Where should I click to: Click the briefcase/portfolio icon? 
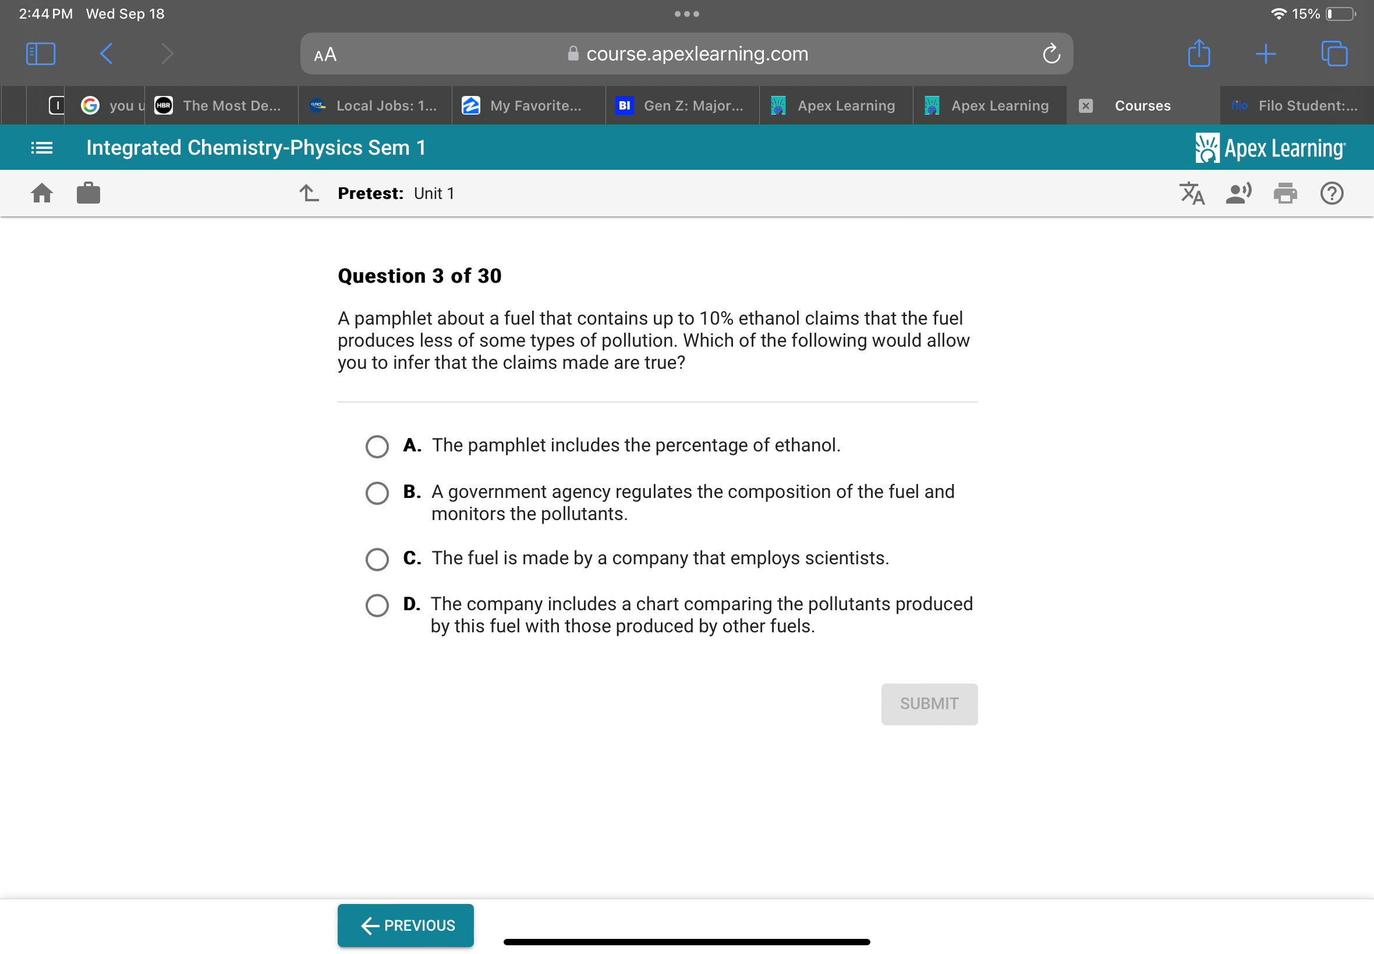[88, 193]
